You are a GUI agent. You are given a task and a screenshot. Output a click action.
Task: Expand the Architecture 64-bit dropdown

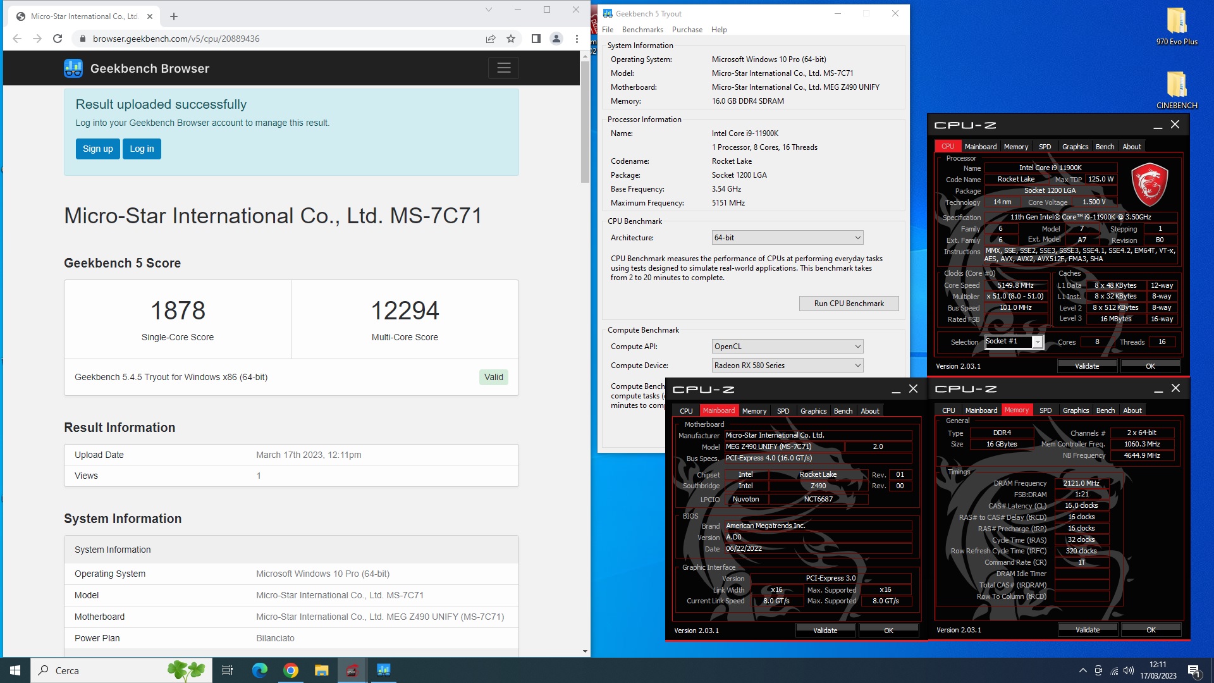pos(787,238)
